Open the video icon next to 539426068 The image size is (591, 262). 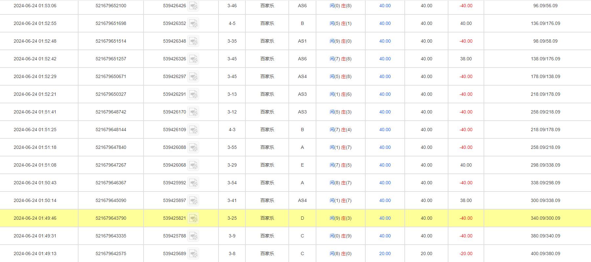coord(193,165)
